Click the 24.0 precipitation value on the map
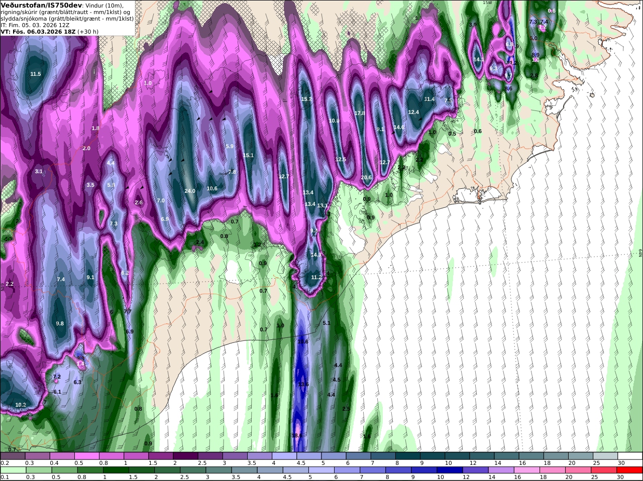 pyautogui.click(x=190, y=191)
